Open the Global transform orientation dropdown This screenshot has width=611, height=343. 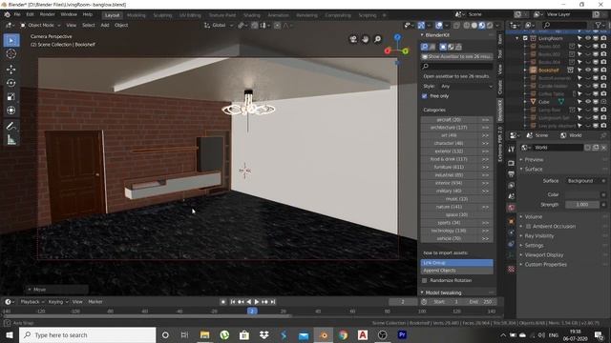[x=219, y=26]
